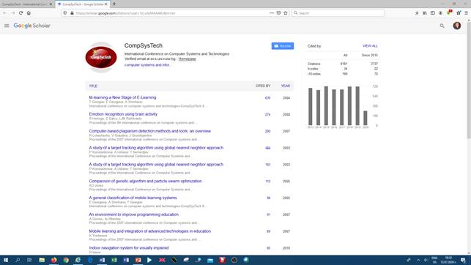This screenshot has height=265, width=471.
Task: Switch to Firefox on the taskbar
Action: click(53, 260)
